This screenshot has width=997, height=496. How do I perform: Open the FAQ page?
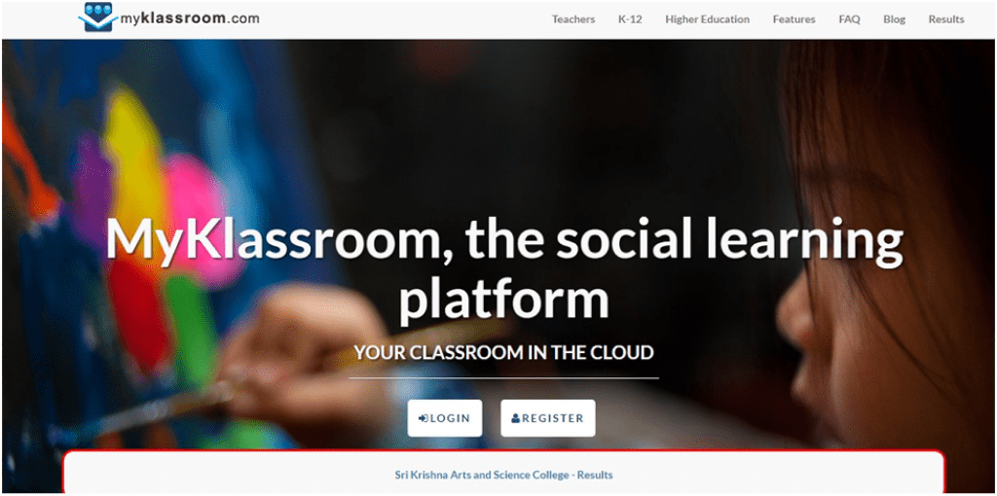tap(849, 19)
